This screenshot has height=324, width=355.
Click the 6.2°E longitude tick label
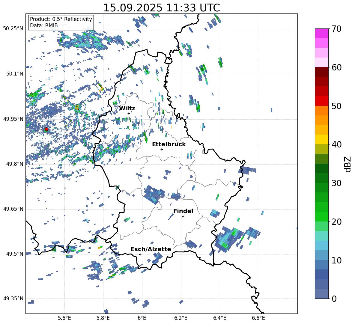pyautogui.click(x=181, y=318)
